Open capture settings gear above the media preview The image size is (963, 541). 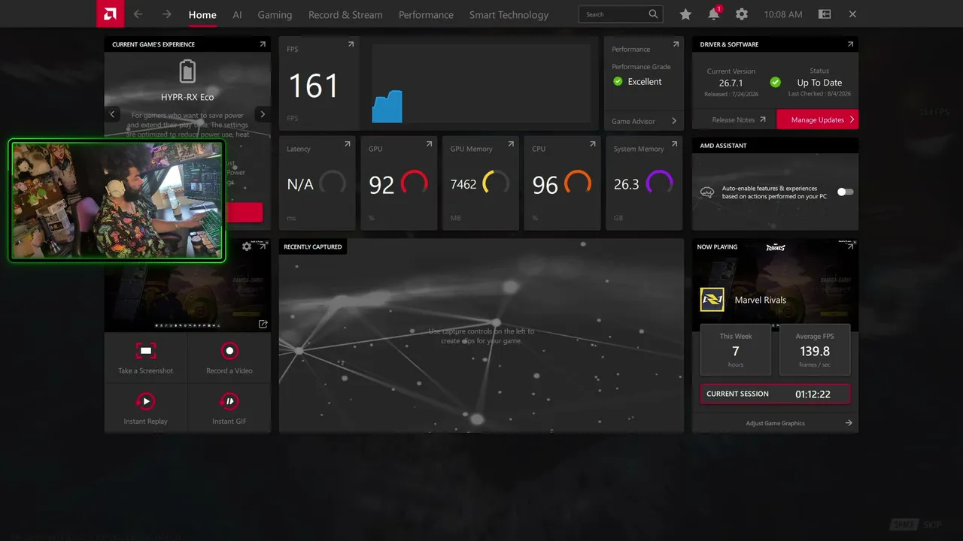click(247, 246)
